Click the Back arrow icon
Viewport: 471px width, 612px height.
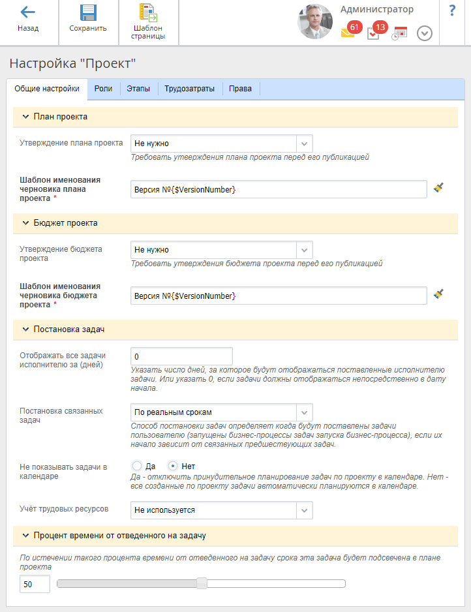pos(28,12)
